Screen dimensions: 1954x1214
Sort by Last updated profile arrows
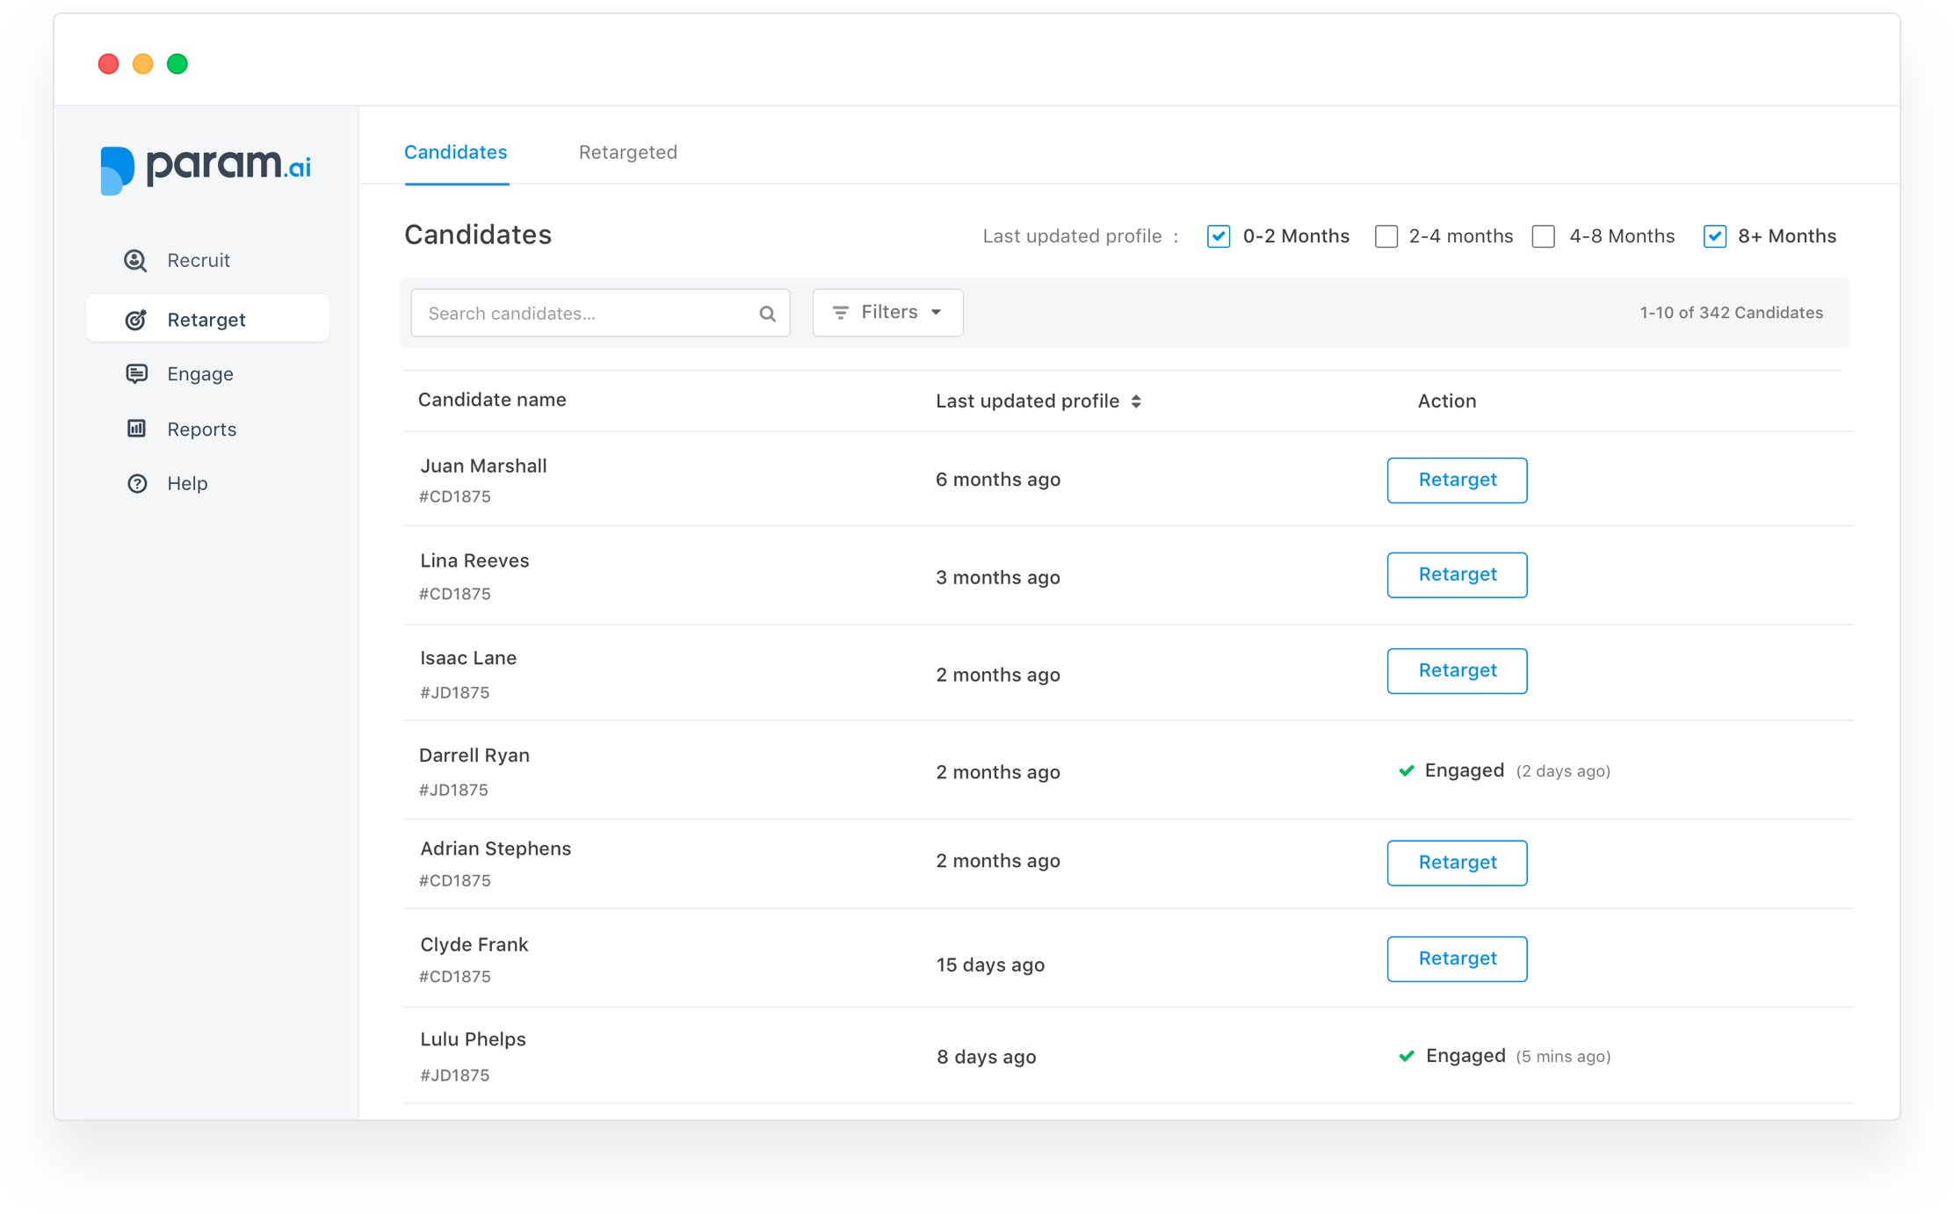pos(1136,401)
